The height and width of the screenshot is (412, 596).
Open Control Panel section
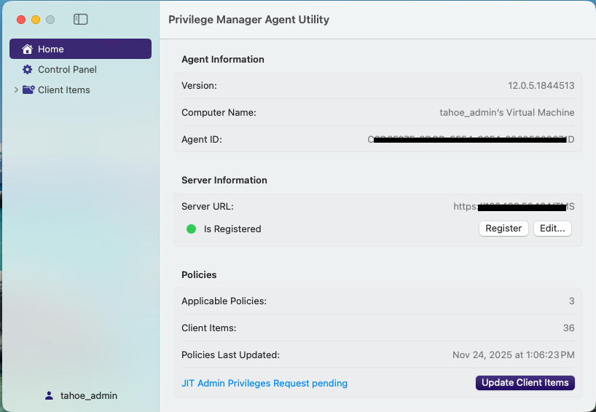(x=67, y=70)
